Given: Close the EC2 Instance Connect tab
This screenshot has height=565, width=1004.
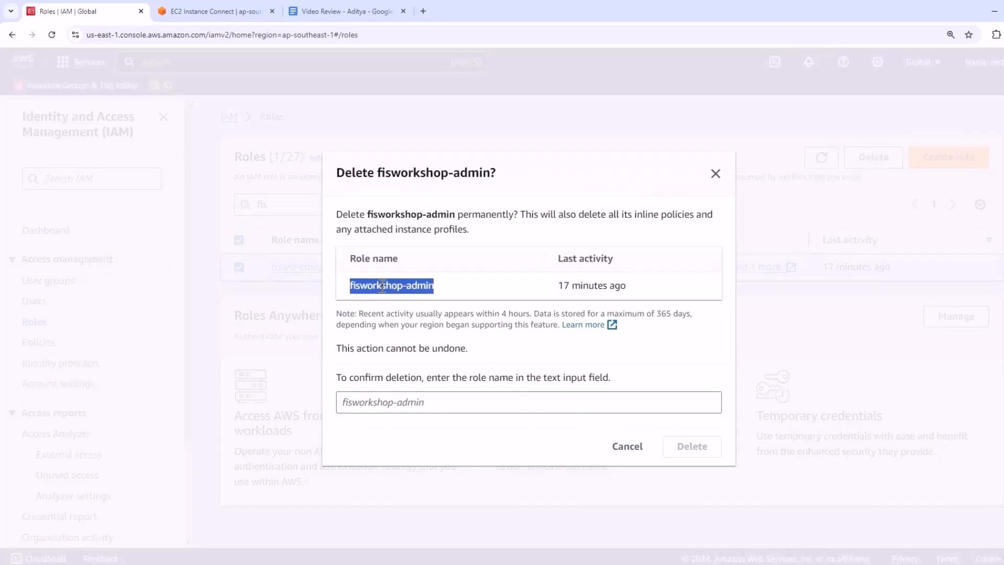Looking at the screenshot, I should point(272,11).
